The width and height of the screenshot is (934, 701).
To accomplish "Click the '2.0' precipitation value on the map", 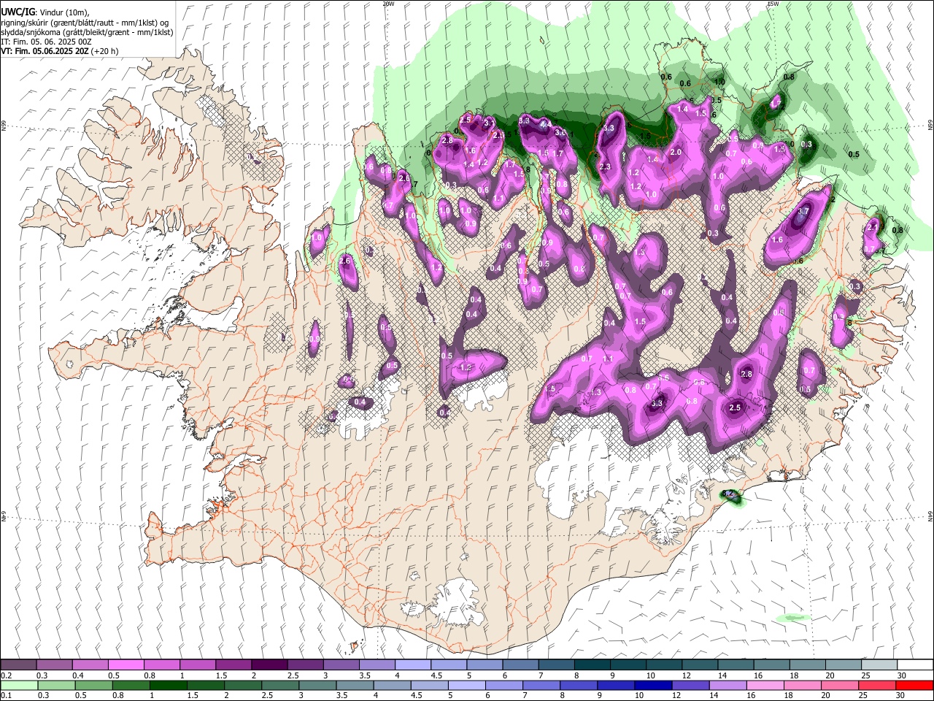I will pos(676,152).
